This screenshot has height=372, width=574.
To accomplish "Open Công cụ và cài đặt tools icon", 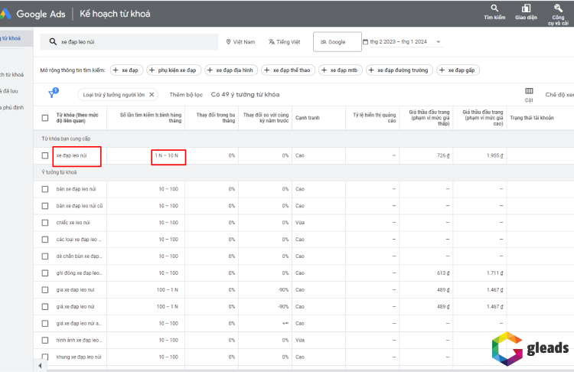I will pyautogui.click(x=558, y=9).
